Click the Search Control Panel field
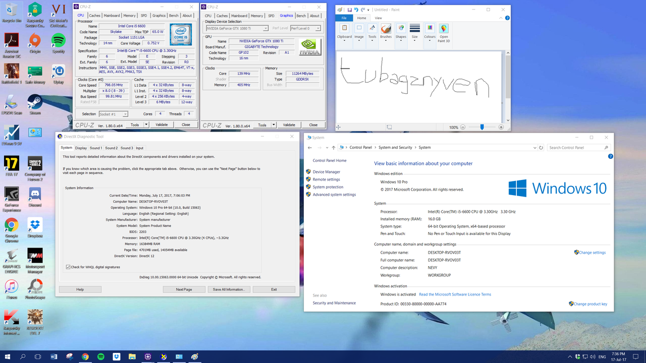The height and width of the screenshot is (363, 646). [578, 148]
